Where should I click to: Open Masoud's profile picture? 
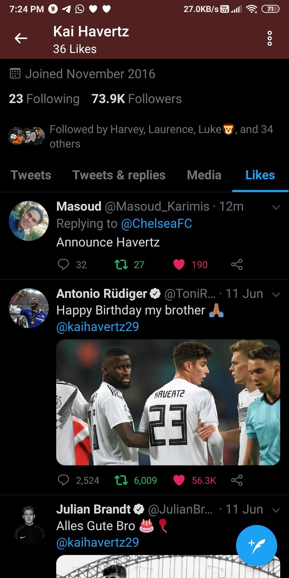pos(29,221)
